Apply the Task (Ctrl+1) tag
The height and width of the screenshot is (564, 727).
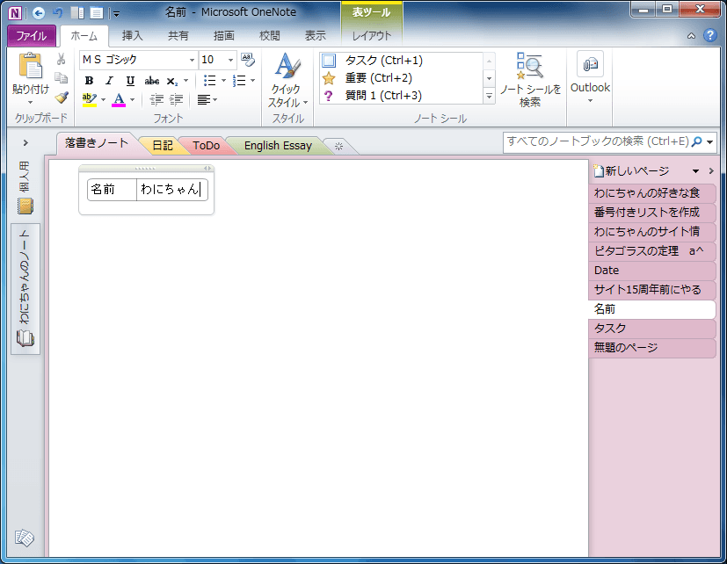[x=403, y=61]
